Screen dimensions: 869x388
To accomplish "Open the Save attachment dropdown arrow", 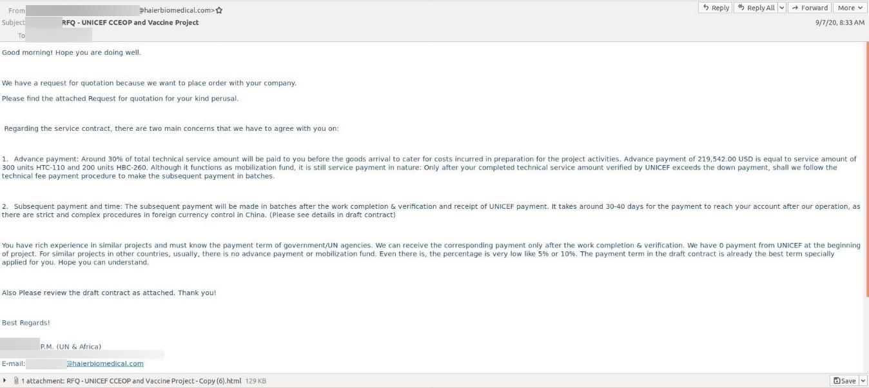I will pyautogui.click(x=863, y=381).
